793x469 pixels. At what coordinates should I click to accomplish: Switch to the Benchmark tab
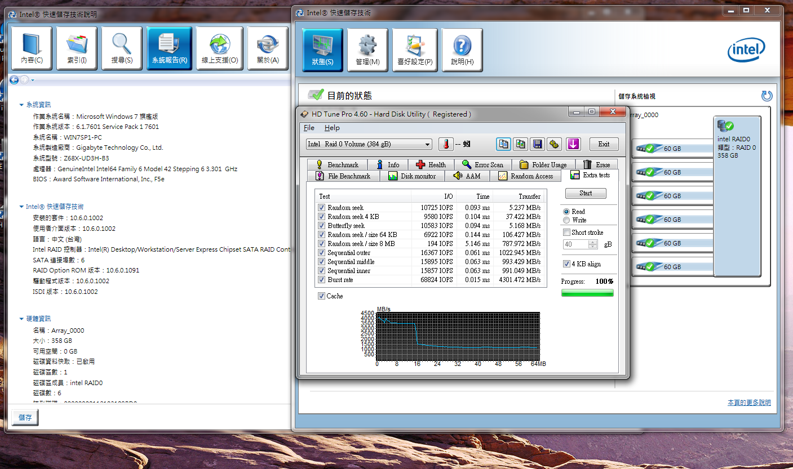[x=337, y=165]
